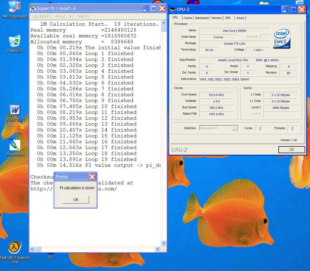Close the Finish dialog with X
This screenshot has width=310, height=271.
(x=92, y=177)
